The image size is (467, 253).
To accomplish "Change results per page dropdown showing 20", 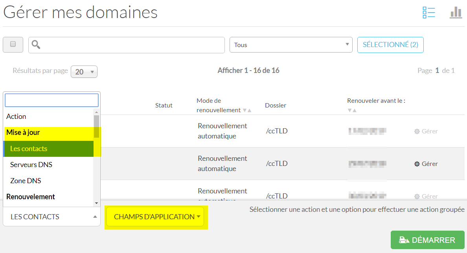I will pyautogui.click(x=84, y=72).
